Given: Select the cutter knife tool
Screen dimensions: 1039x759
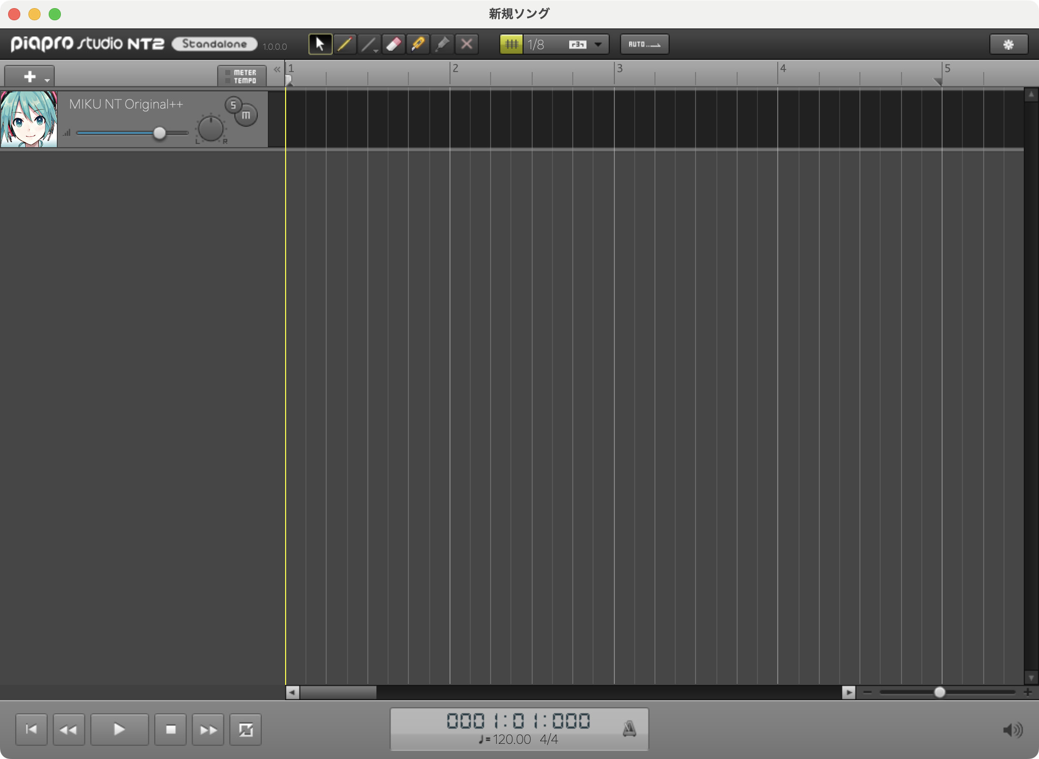Looking at the screenshot, I should [418, 44].
